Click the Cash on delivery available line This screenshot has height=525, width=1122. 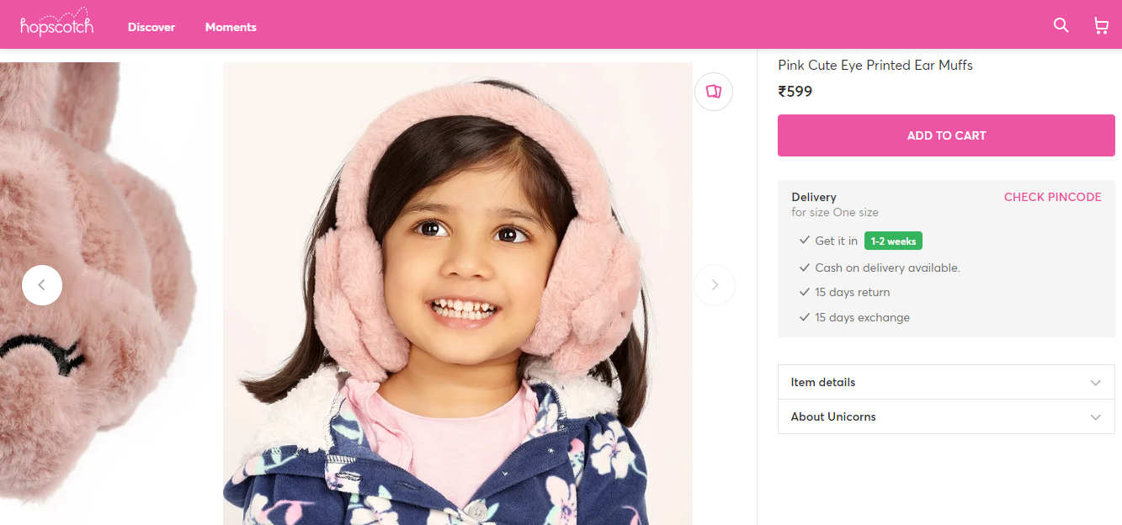pyautogui.click(x=887, y=268)
